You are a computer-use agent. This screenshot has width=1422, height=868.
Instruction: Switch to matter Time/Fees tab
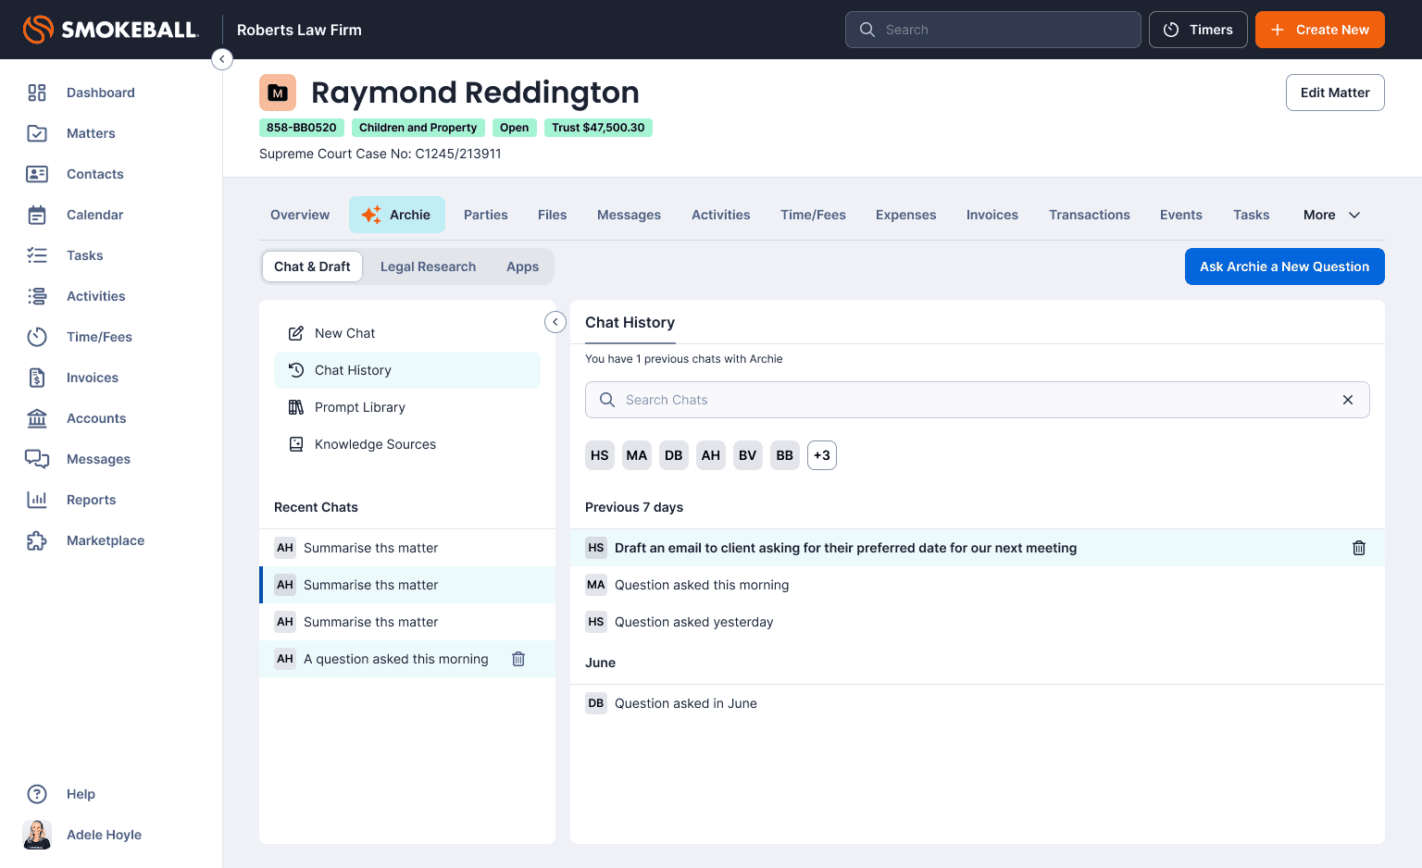pos(813,215)
